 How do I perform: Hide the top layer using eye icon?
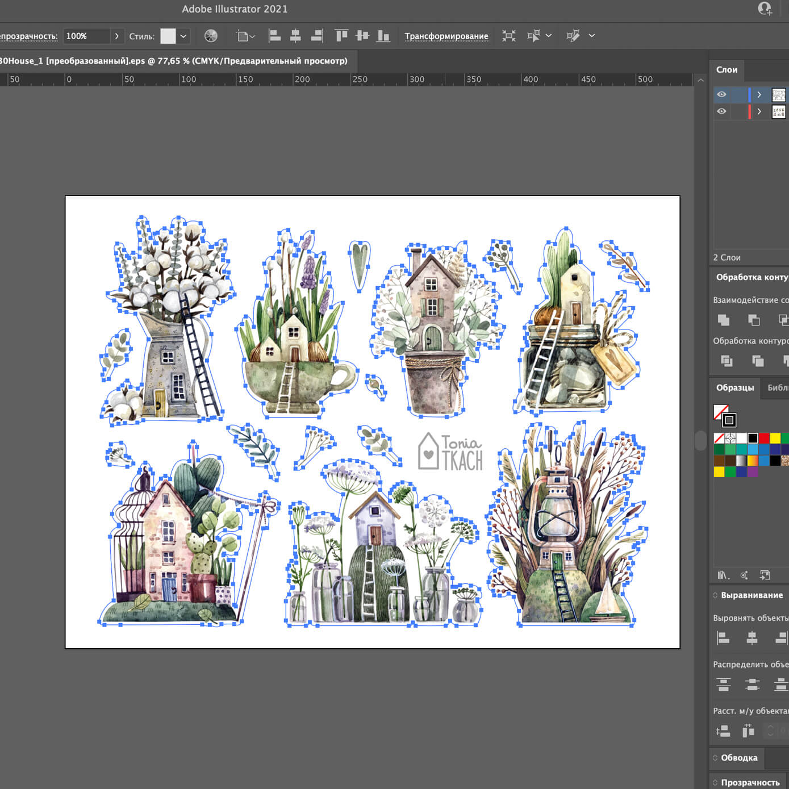click(721, 94)
